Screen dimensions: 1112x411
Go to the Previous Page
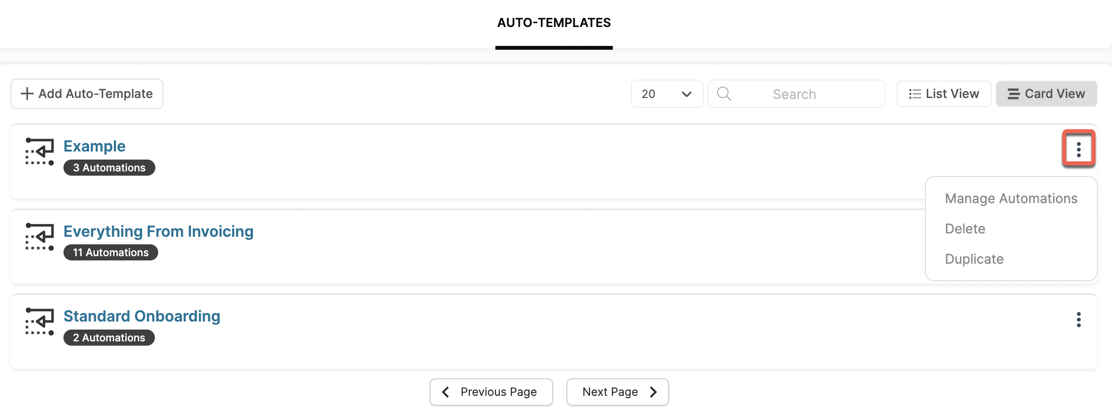pyautogui.click(x=491, y=392)
